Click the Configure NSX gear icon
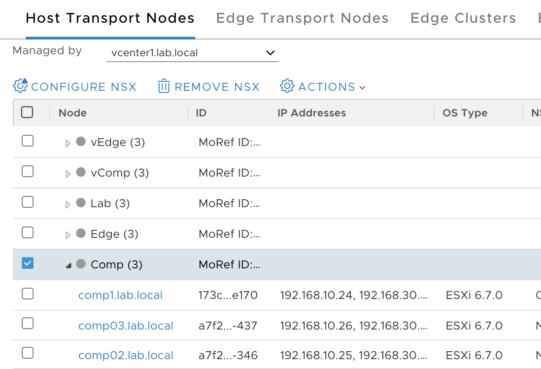Screen dimensions: 541x369 click(x=20, y=86)
